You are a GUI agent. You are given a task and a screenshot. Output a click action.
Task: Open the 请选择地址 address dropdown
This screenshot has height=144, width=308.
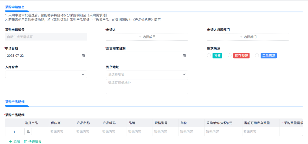(147, 74)
